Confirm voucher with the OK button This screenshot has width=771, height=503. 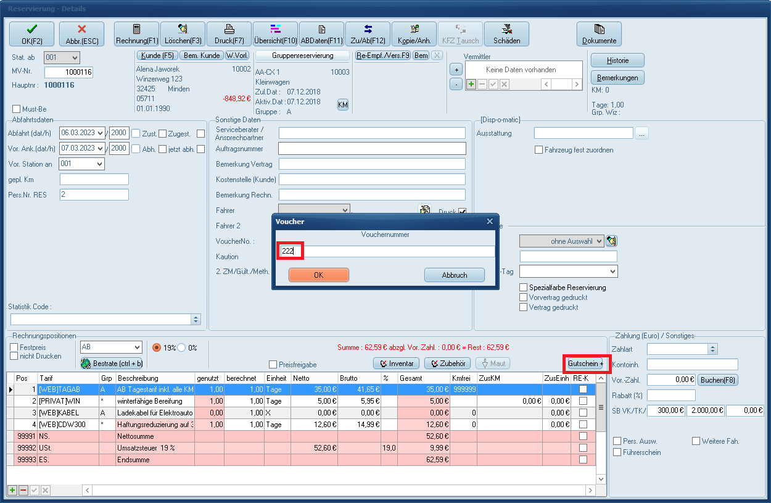coord(319,275)
